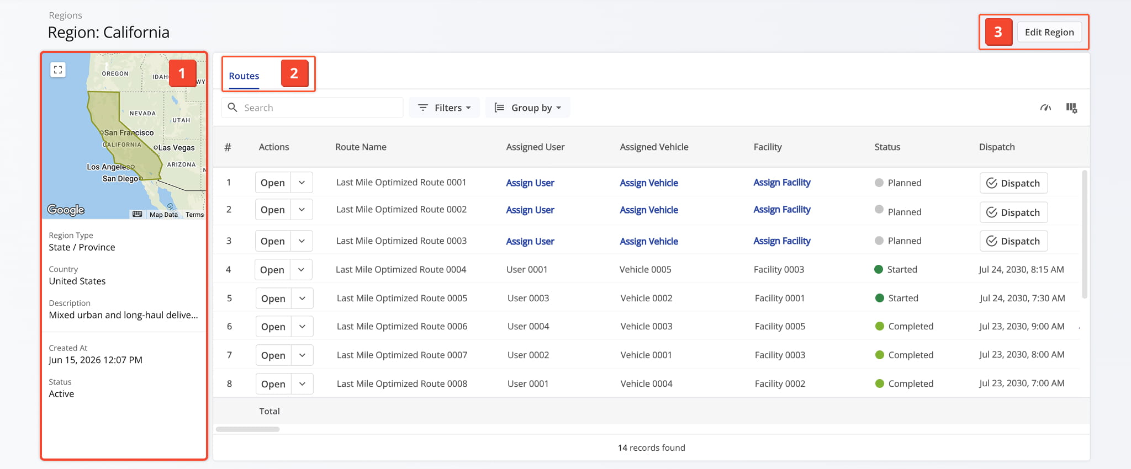
Task: Click the search magnifier icon
Action: (x=232, y=107)
